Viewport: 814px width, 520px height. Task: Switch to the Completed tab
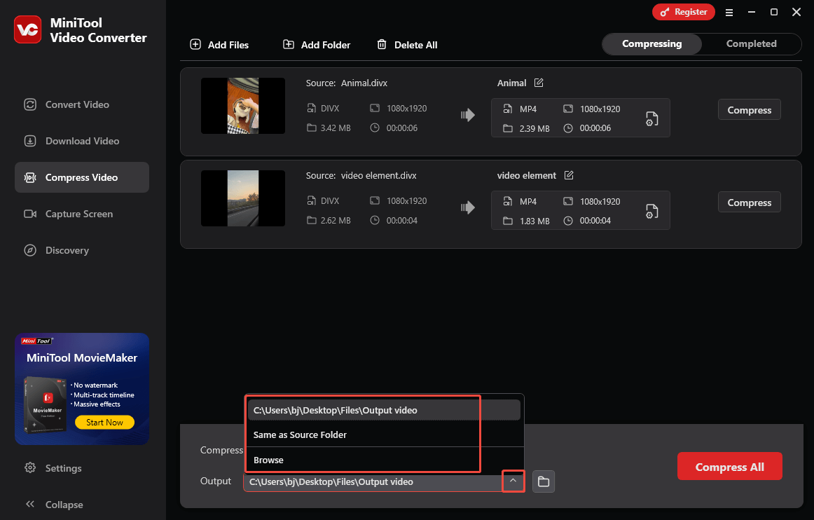point(751,43)
